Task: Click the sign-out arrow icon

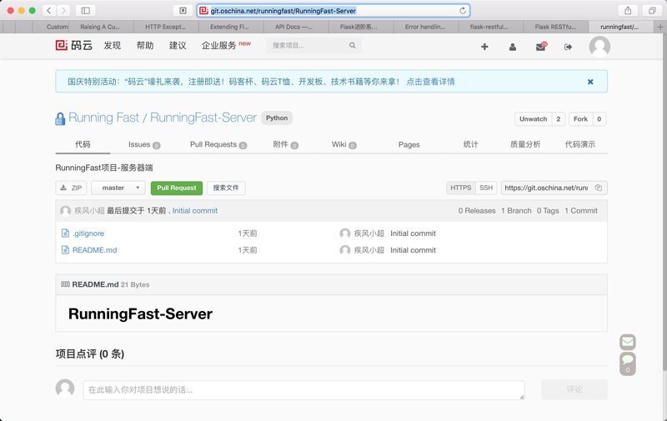Action: coord(568,47)
